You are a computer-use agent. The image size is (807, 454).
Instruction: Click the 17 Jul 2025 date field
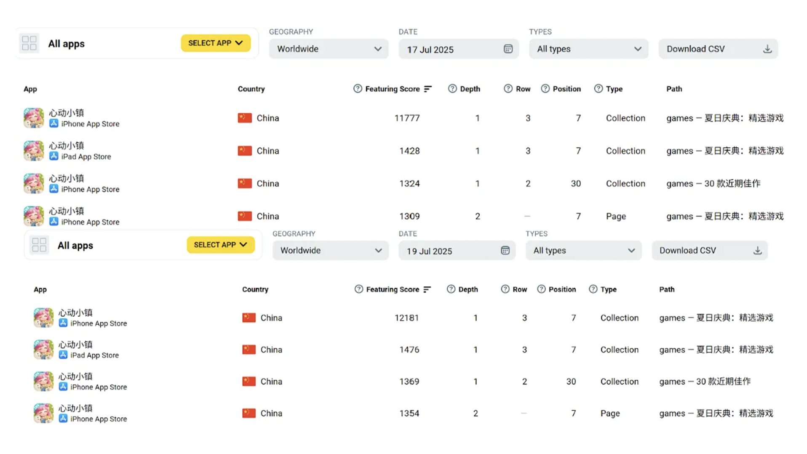point(459,49)
